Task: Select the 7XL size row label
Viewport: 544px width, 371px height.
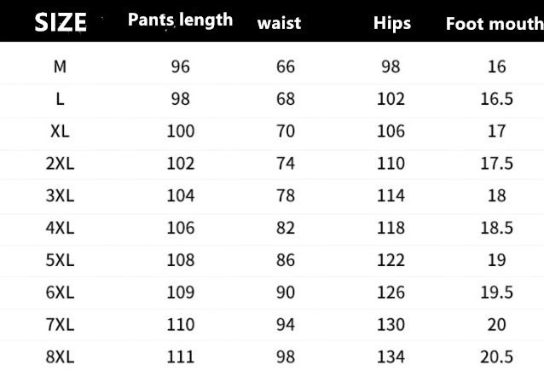Action: point(60,325)
